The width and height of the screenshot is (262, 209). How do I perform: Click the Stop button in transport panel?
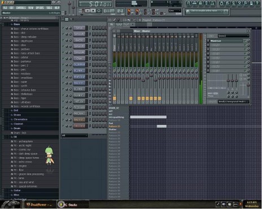[x=93, y=11]
